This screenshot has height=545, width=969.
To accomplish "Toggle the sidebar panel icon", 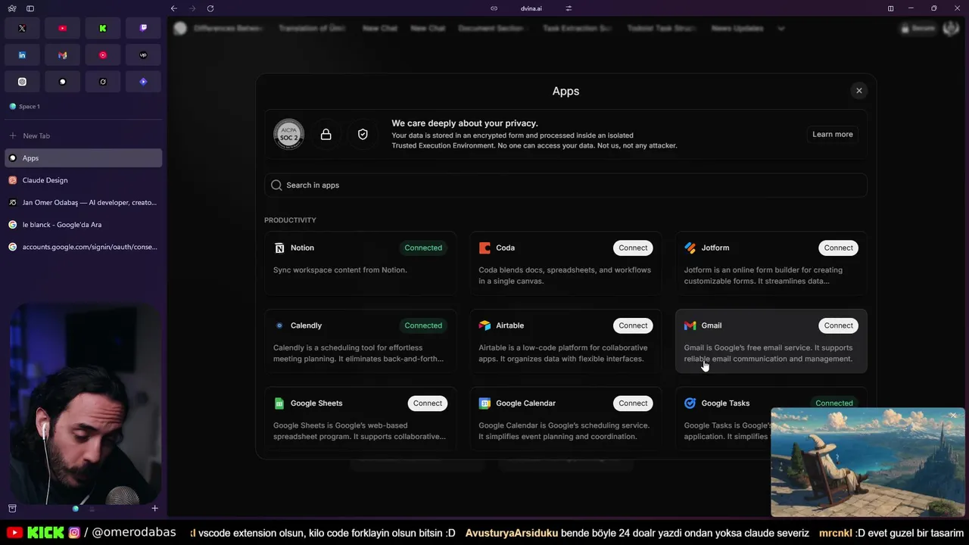I will click(30, 8).
